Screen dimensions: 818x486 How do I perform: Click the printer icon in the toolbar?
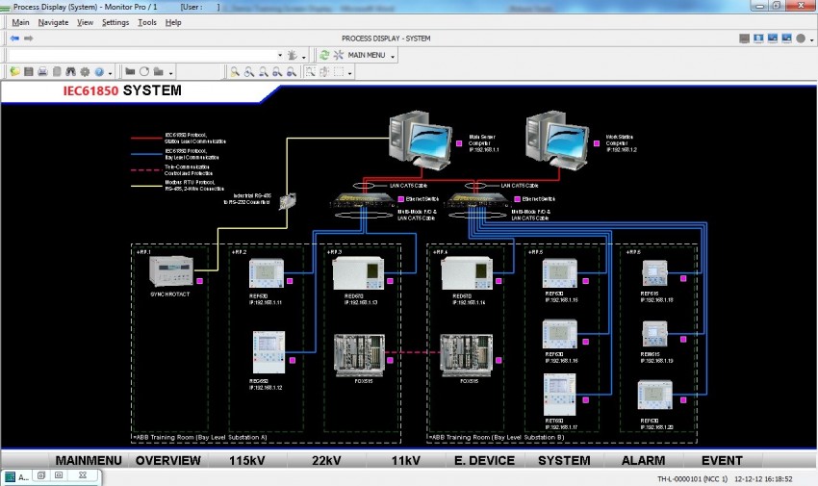[x=42, y=71]
